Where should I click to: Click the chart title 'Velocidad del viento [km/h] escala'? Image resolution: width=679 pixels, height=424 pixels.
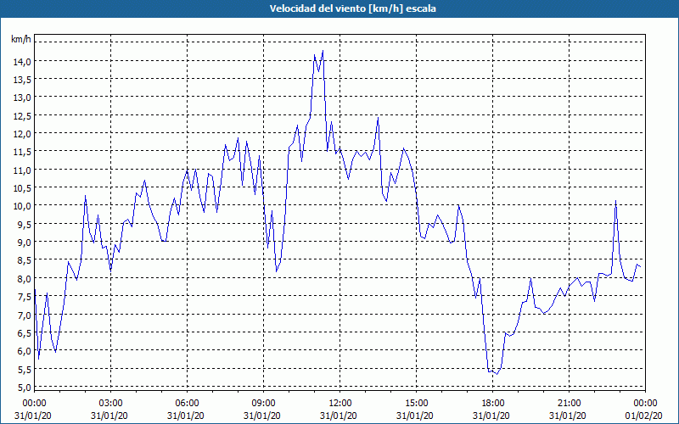pyautogui.click(x=352, y=8)
